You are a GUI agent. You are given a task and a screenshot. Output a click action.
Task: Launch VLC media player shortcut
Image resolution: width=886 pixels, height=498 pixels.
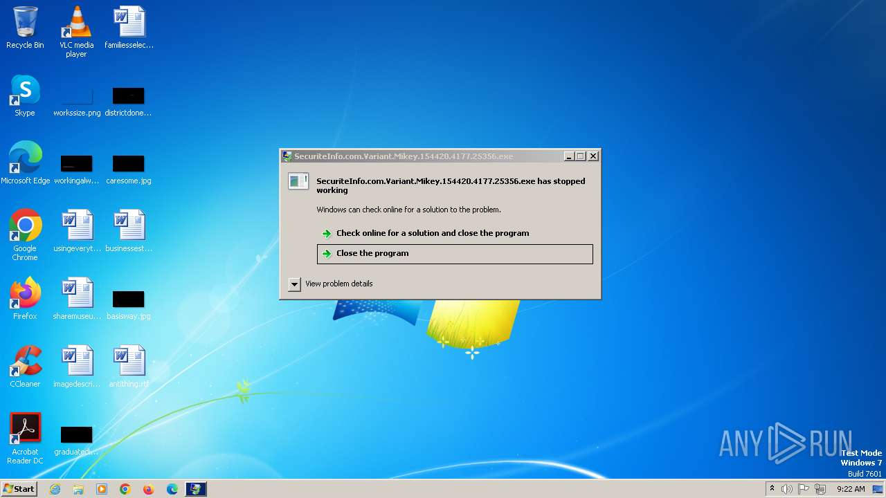tap(76, 31)
